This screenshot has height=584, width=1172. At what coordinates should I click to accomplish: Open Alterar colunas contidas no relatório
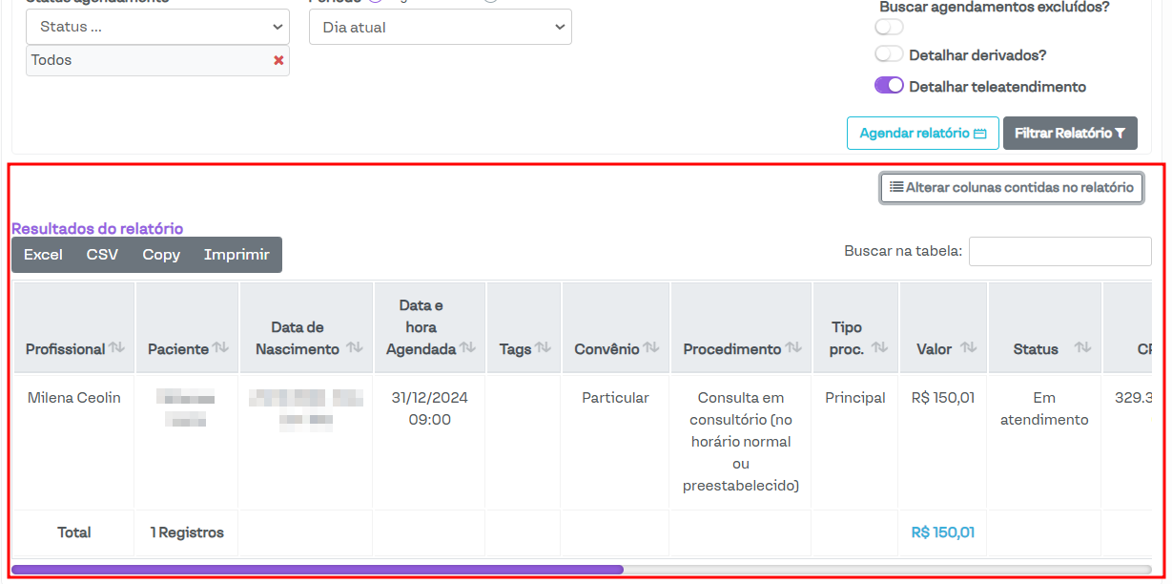click(1011, 188)
